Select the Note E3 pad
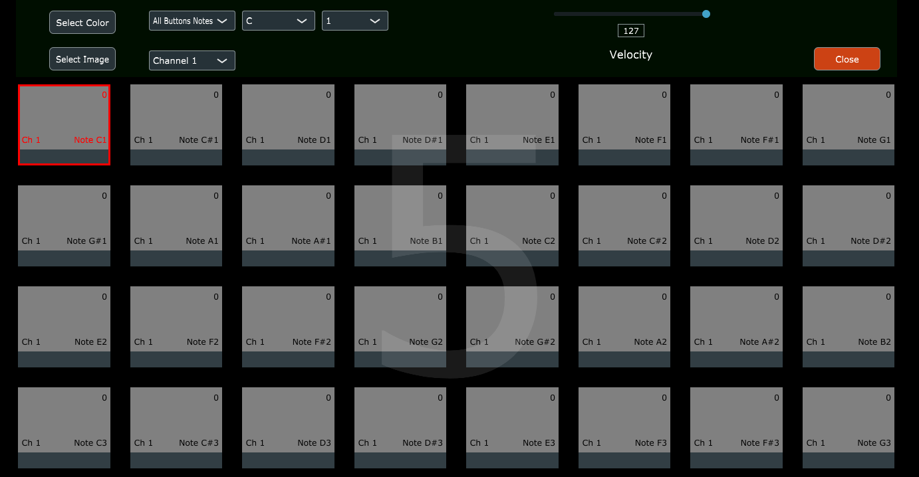The height and width of the screenshot is (477, 919). tap(512, 428)
